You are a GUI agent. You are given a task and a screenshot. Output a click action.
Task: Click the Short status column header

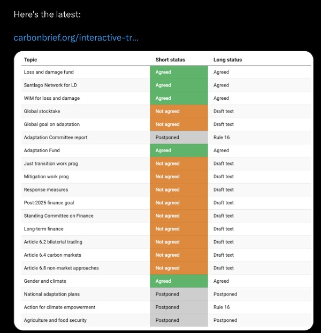point(171,60)
